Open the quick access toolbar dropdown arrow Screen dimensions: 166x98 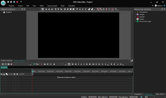[x=21, y=2]
